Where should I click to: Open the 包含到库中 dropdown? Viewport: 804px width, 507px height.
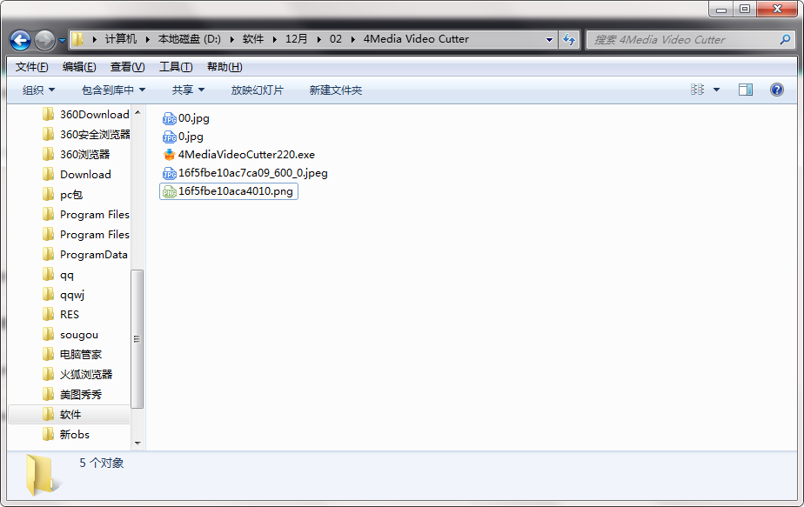point(113,90)
